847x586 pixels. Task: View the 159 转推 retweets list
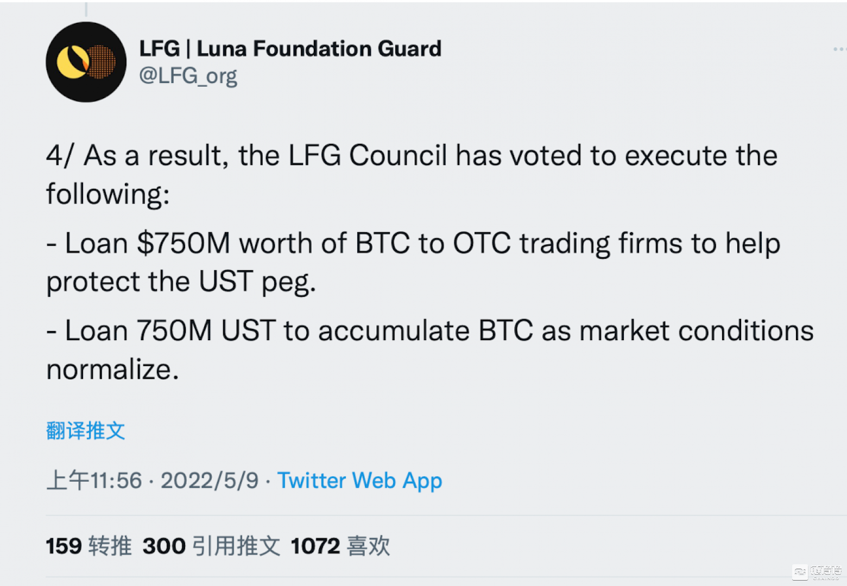(x=89, y=546)
